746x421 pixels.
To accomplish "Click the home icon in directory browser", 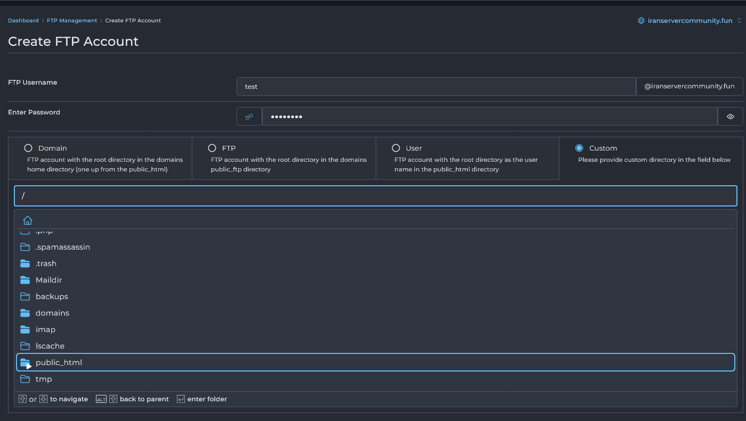I will pyautogui.click(x=28, y=220).
